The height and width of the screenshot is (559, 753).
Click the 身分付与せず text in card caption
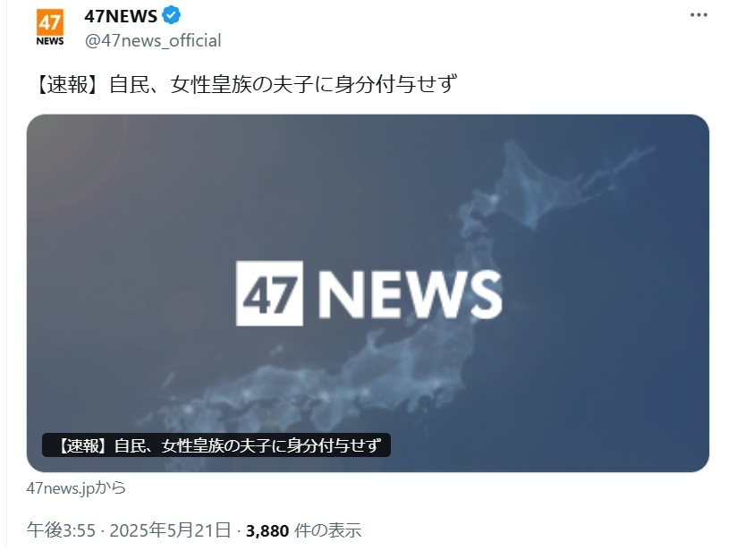(x=334, y=445)
